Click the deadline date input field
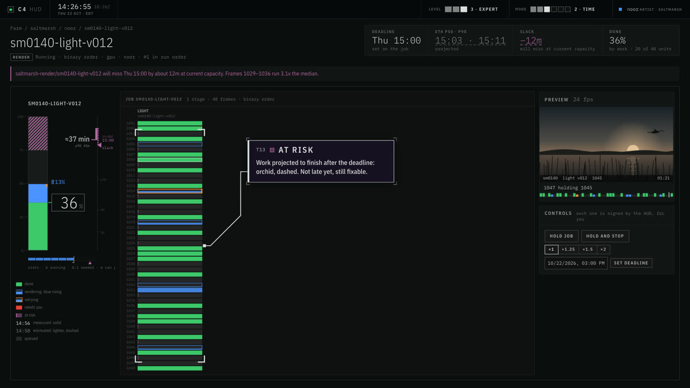The height and width of the screenshot is (388, 690). click(x=576, y=263)
